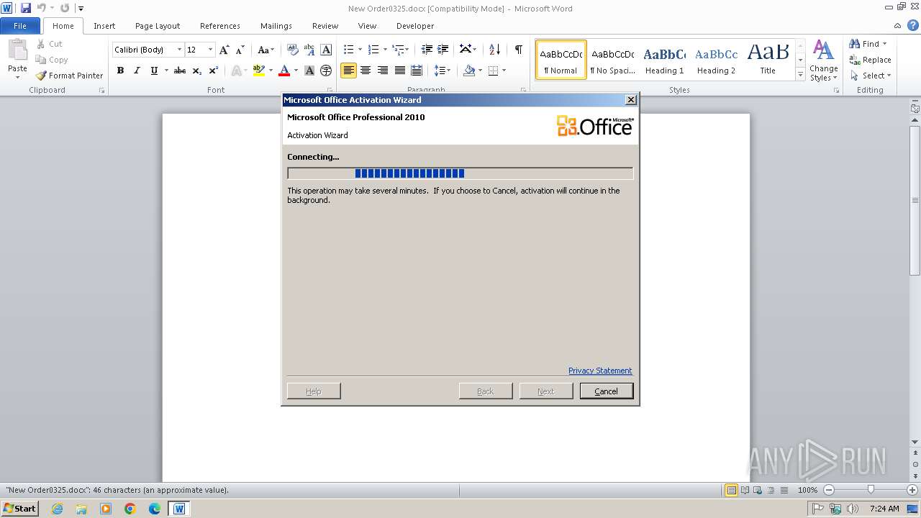921x518 pixels.
Task: Select the Format Painter tool
Action: click(x=70, y=76)
